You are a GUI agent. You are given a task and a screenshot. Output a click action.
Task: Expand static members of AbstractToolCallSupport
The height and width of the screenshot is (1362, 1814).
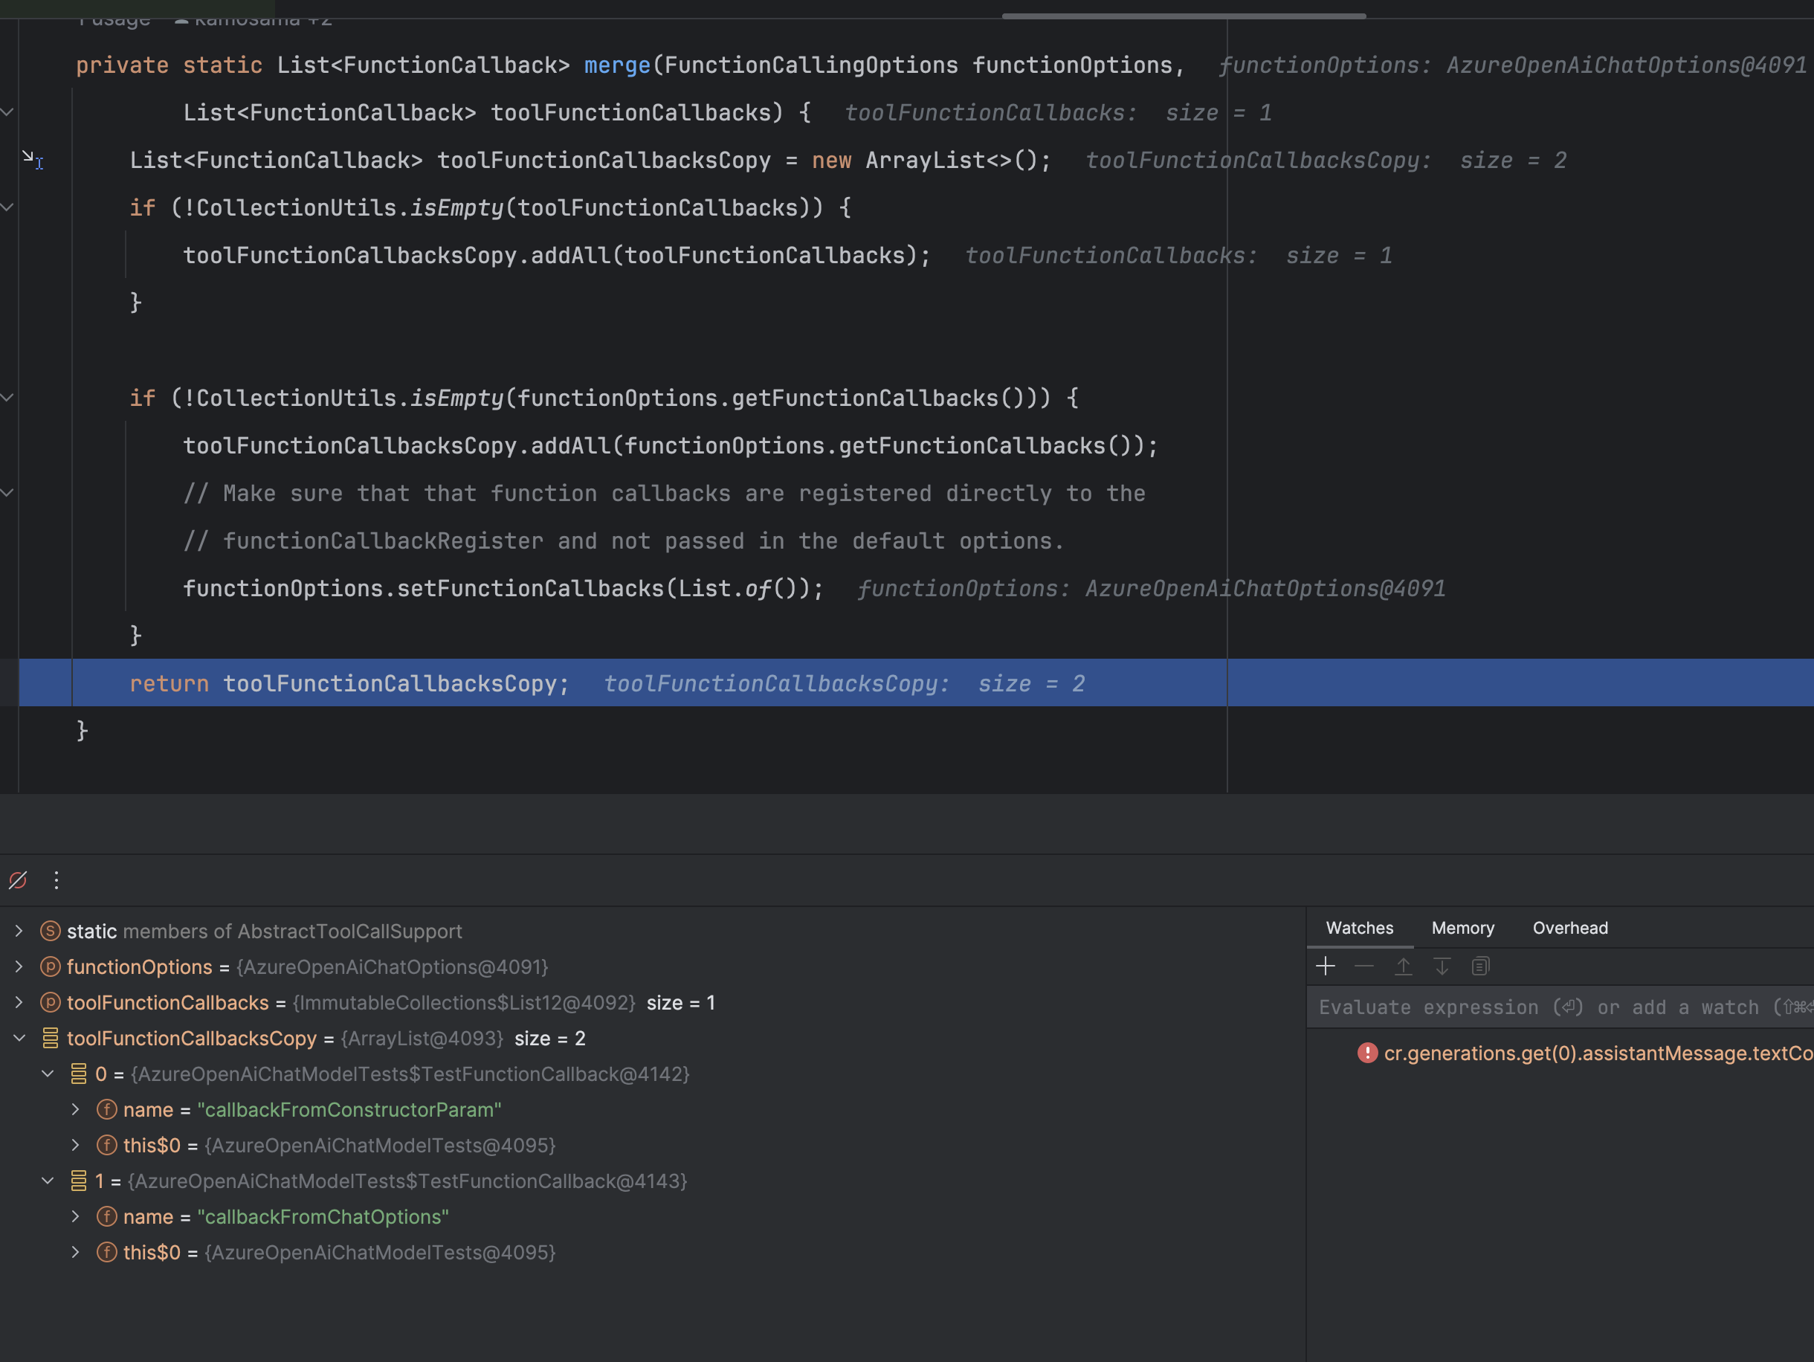(19, 931)
